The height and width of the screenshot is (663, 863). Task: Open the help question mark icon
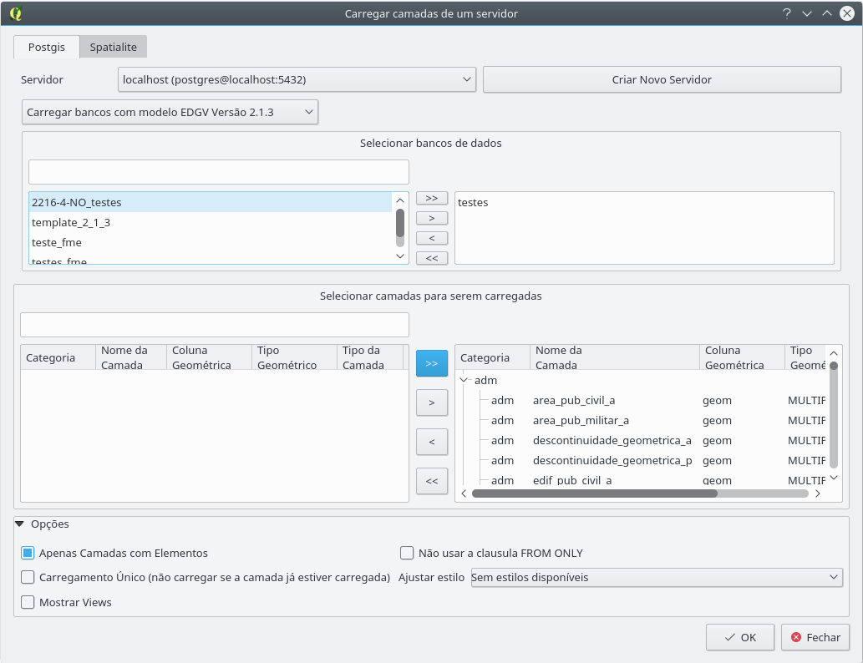[787, 13]
